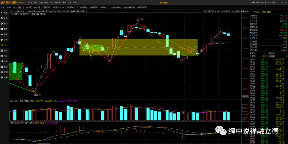Open the 叠加 overlay dropdown
Screen dimensions: 288x144
point(214,11)
